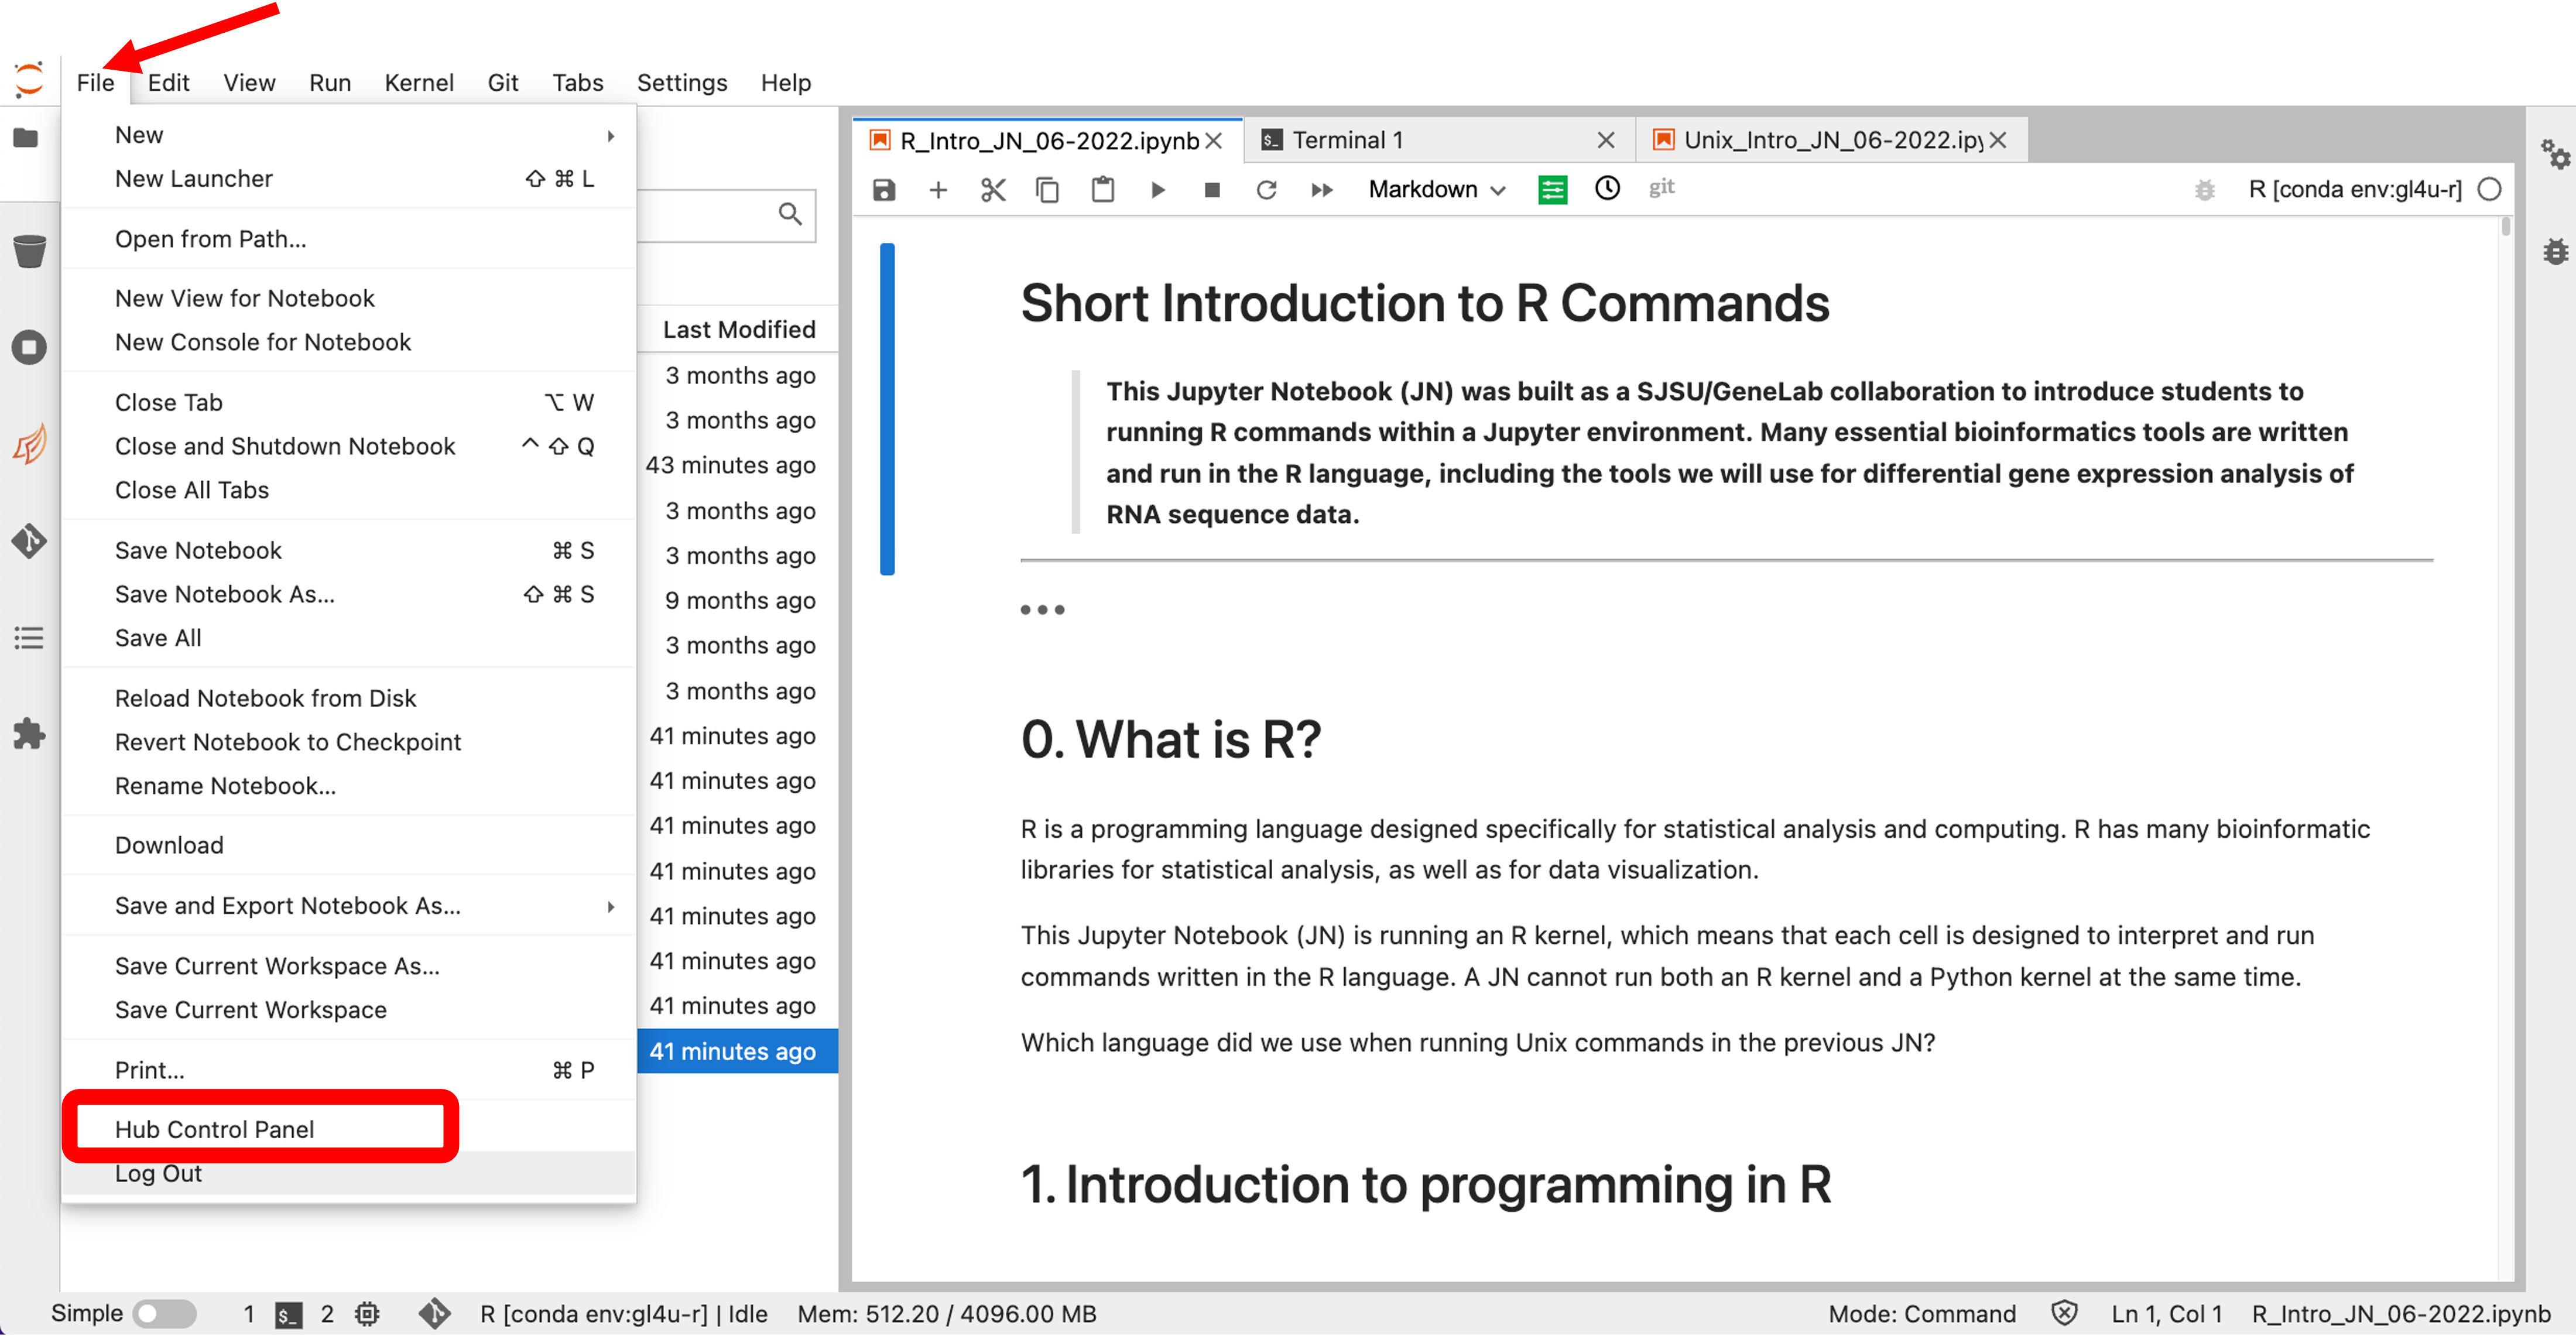Open the Edit menu
Image resolution: width=2576 pixels, height=1336 pixels.
[x=168, y=83]
